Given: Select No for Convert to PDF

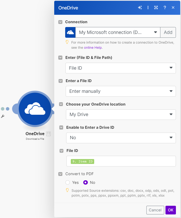Looking at the screenshot, I should click(86, 182).
